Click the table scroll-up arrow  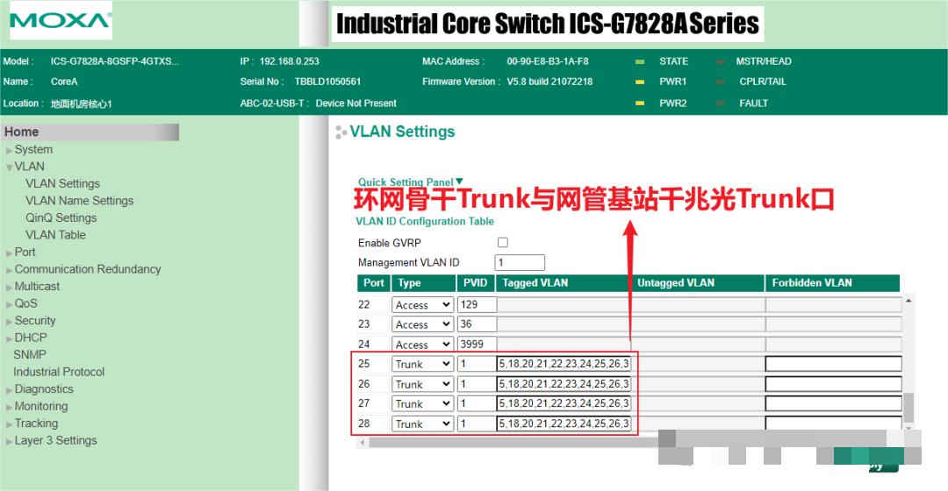pyautogui.click(x=908, y=300)
